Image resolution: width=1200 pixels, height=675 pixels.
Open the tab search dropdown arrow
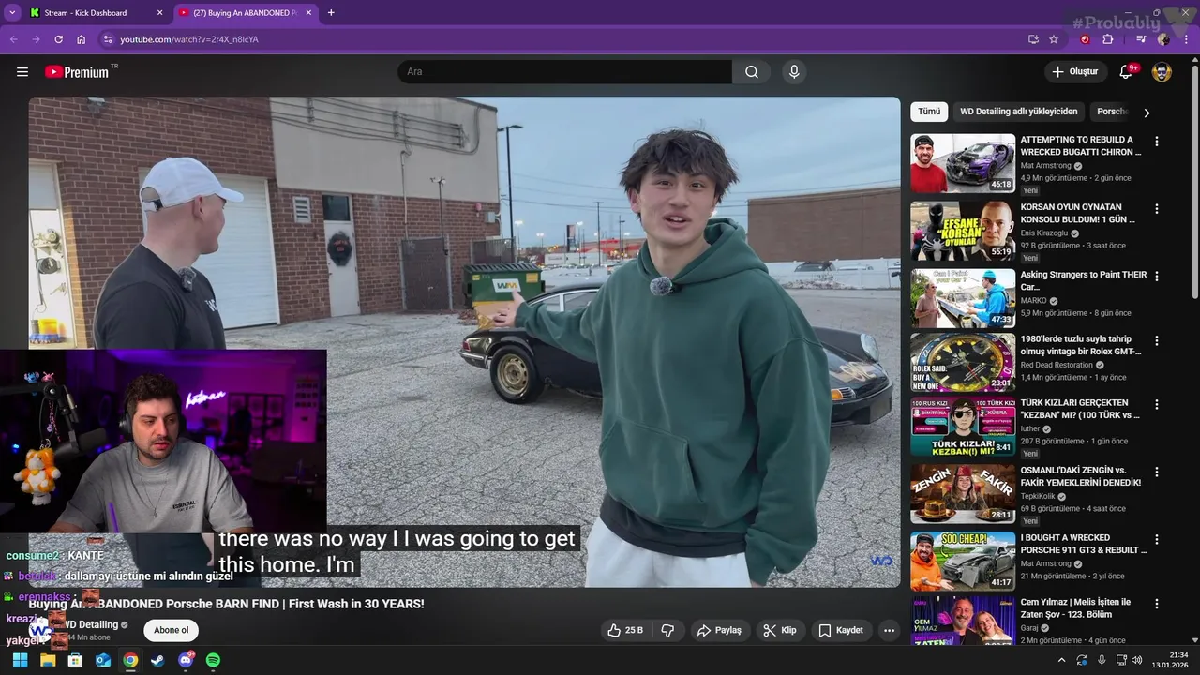click(12, 13)
